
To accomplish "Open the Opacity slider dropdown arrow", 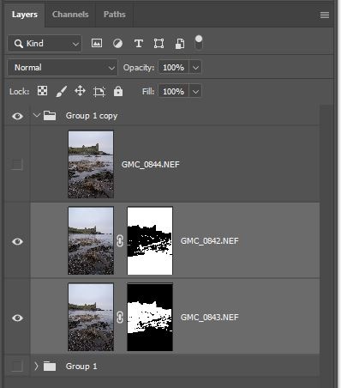I will click(195, 68).
